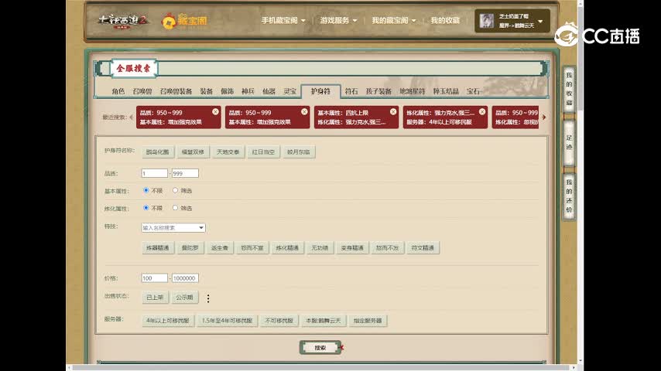Open 我的收藏 in the right sidebar
The image size is (661, 371).
point(569,89)
